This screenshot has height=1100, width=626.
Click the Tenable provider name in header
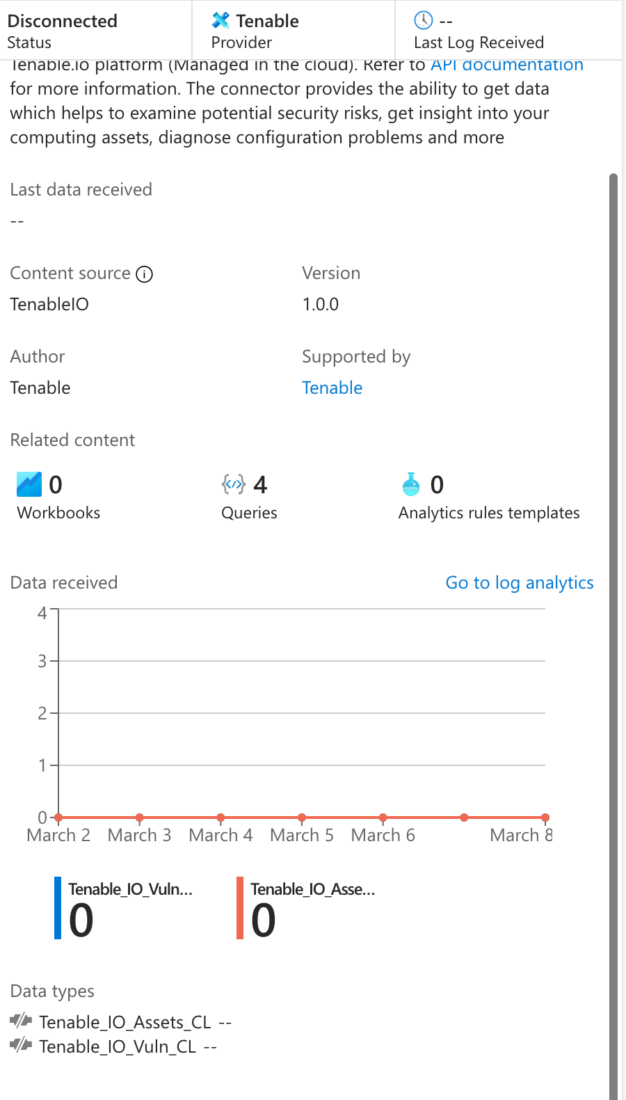point(267,21)
